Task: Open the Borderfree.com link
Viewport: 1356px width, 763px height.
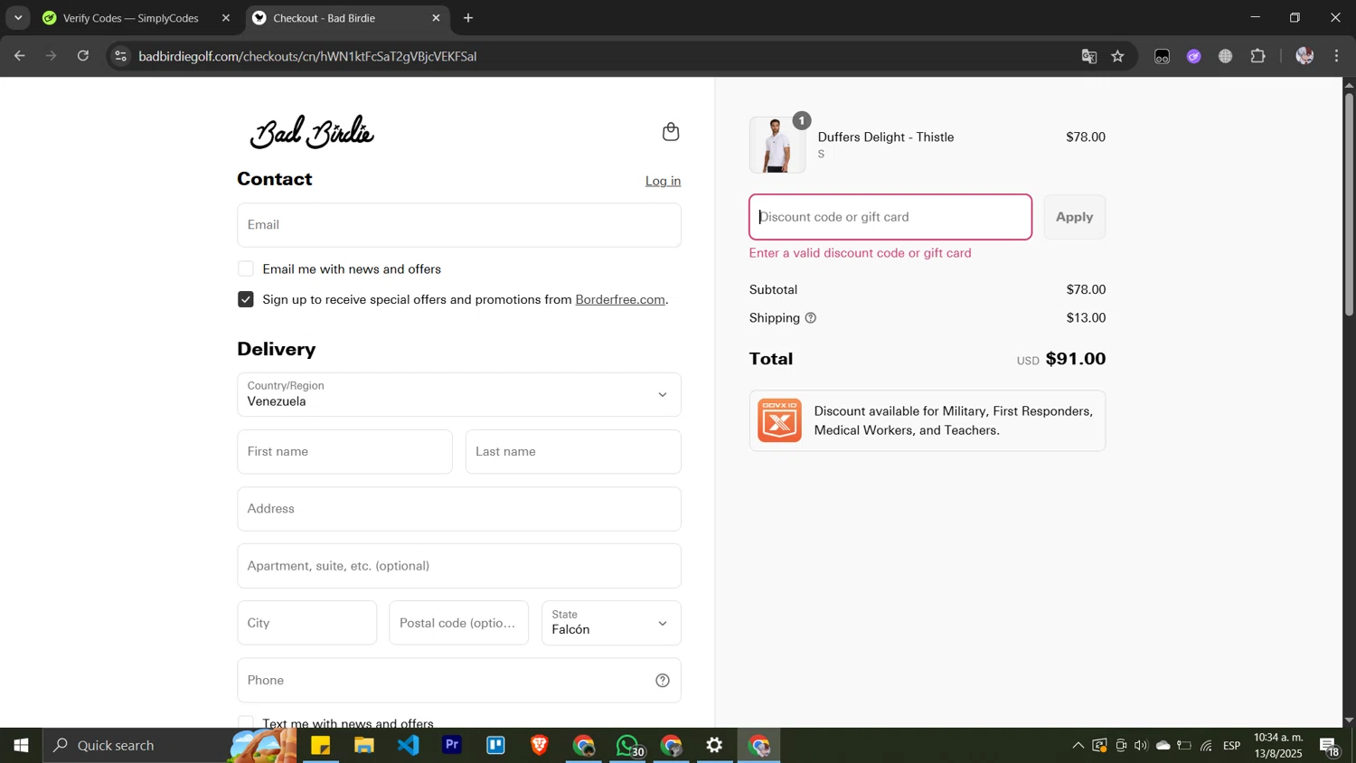Action: tap(620, 299)
